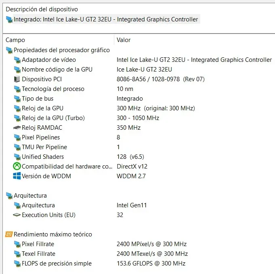This screenshot has height=274, width=275.
Task: Click the TMU Per Pipeline icon
Action: (x=17, y=147)
